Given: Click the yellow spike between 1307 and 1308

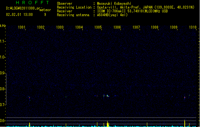Looking at the screenshot, I should tap(147, 125).
